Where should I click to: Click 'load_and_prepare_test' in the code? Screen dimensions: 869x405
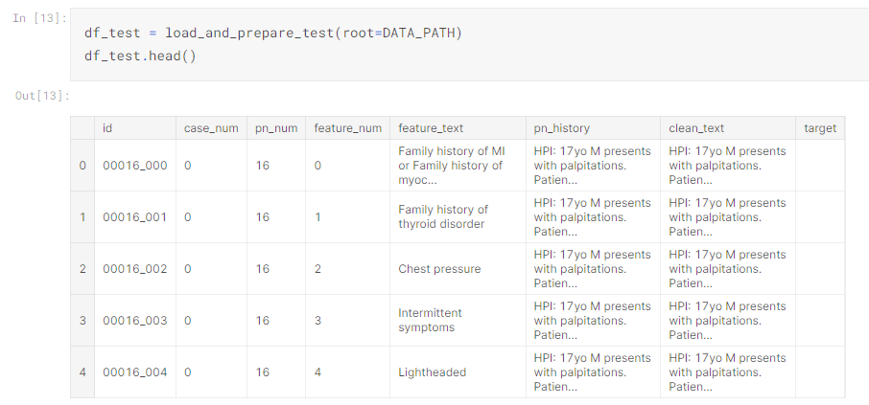(x=249, y=34)
